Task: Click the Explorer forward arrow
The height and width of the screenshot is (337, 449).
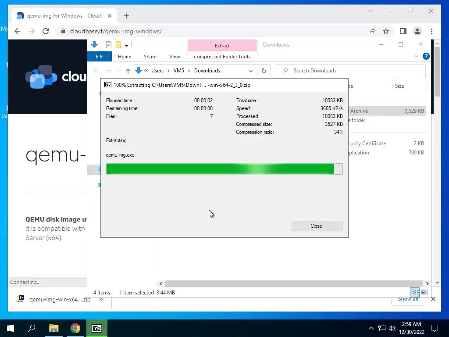Action: (x=109, y=71)
